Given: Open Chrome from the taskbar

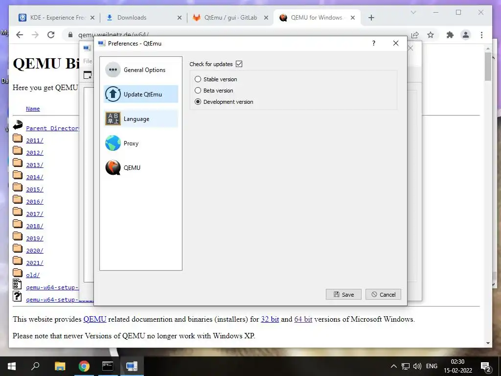Looking at the screenshot, I should 84,366.
